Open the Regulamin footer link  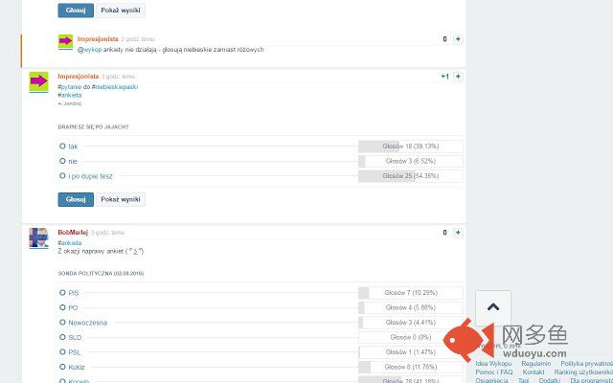(x=536, y=364)
